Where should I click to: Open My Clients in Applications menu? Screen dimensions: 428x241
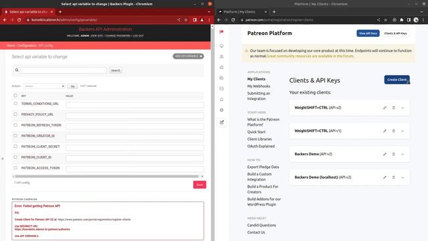point(256,79)
